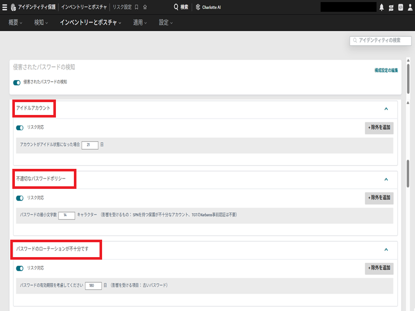Click the アイデンティティの検索 search field
The image size is (415, 311).
[x=380, y=41]
